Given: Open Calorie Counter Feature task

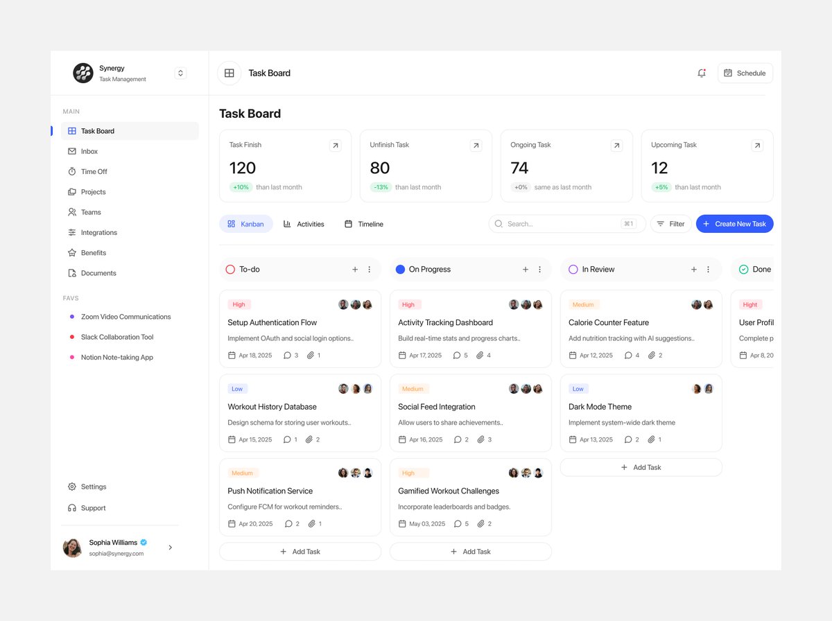Looking at the screenshot, I should 641,329.
